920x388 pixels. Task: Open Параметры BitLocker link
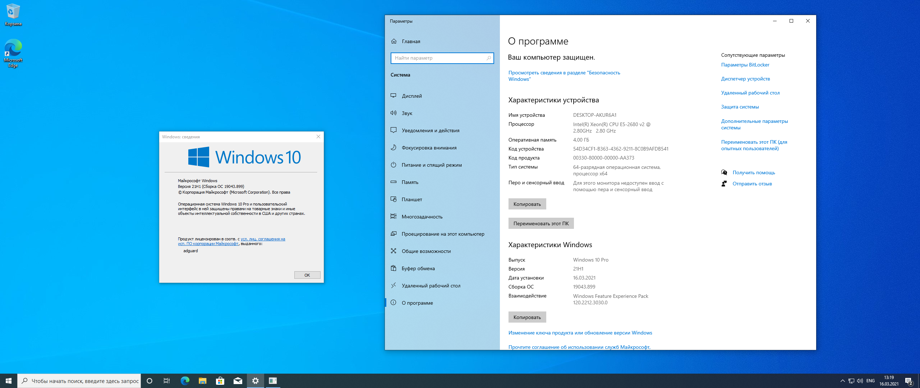click(x=745, y=65)
